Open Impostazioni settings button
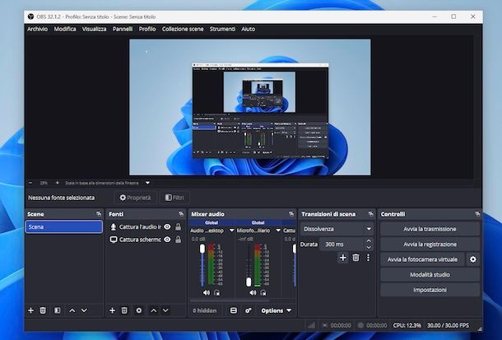This screenshot has width=502, height=340. pos(430,290)
